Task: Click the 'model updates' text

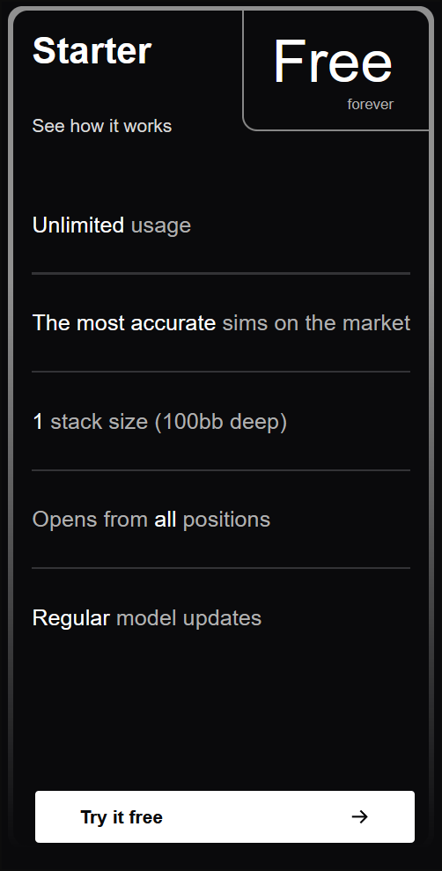Action: (x=188, y=618)
